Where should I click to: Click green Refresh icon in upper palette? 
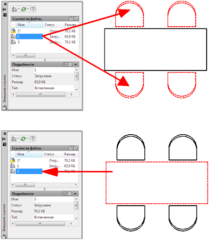point(24,9)
